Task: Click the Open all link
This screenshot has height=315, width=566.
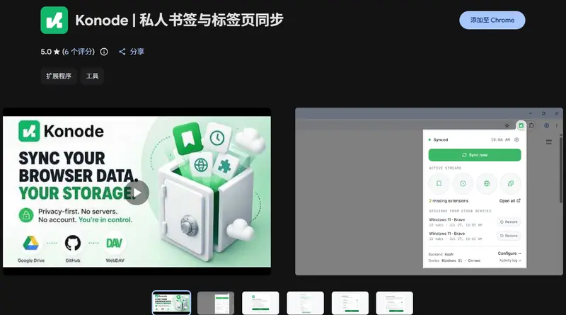Action: pyautogui.click(x=509, y=201)
